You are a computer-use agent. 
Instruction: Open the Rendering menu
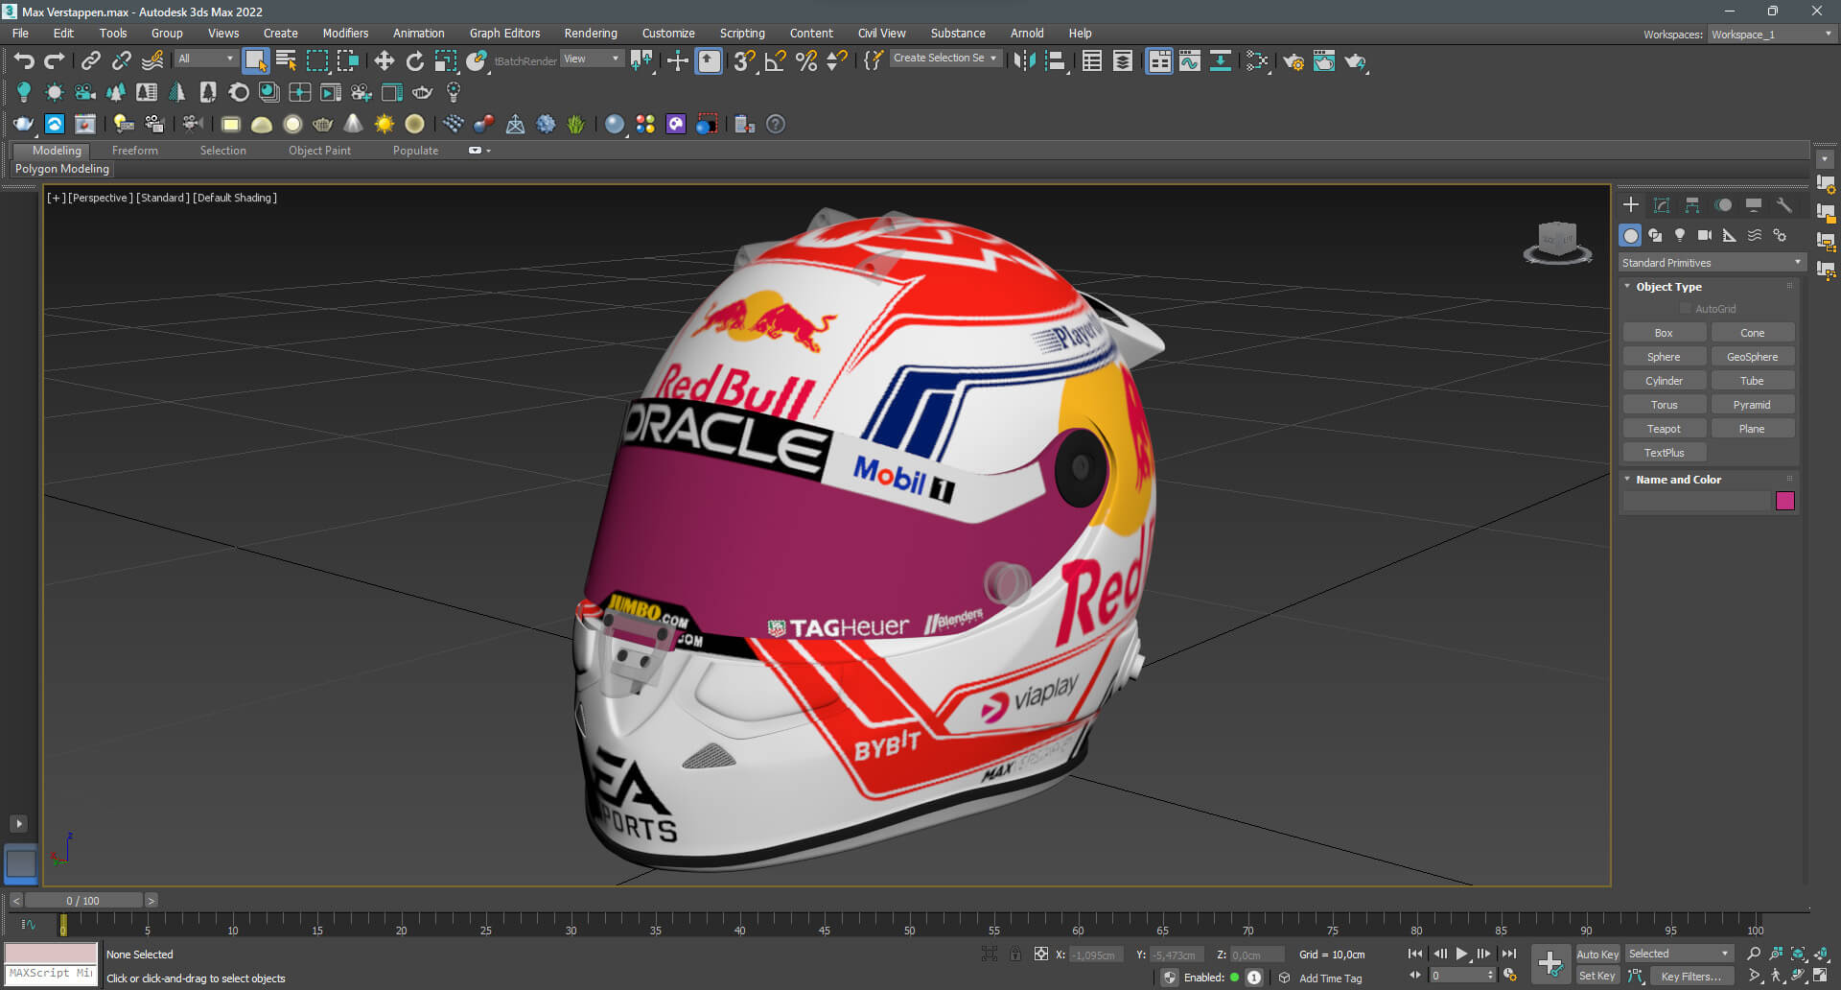click(x=591, y=33)
